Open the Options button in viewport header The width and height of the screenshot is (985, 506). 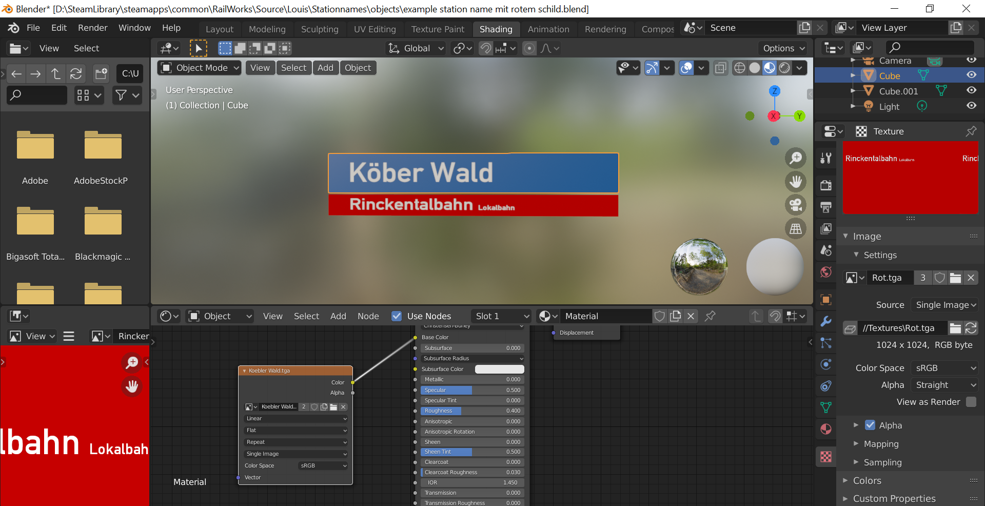point(783,48)
